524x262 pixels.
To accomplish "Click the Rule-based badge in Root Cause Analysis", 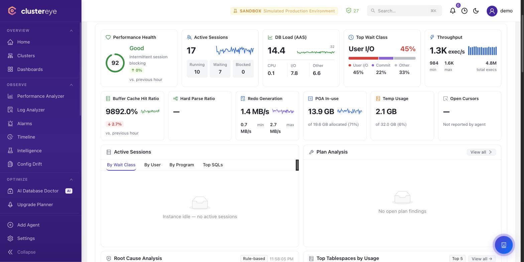I will tap(254, 259).
